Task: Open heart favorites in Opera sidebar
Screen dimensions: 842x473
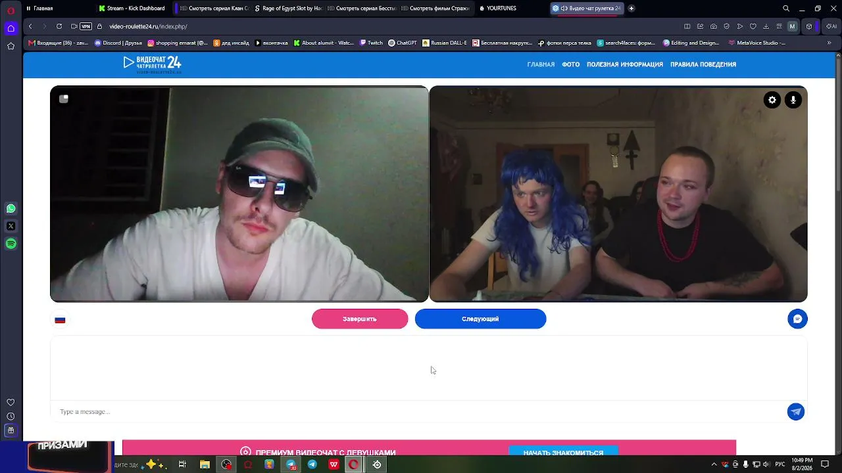Action: point(11,402)
